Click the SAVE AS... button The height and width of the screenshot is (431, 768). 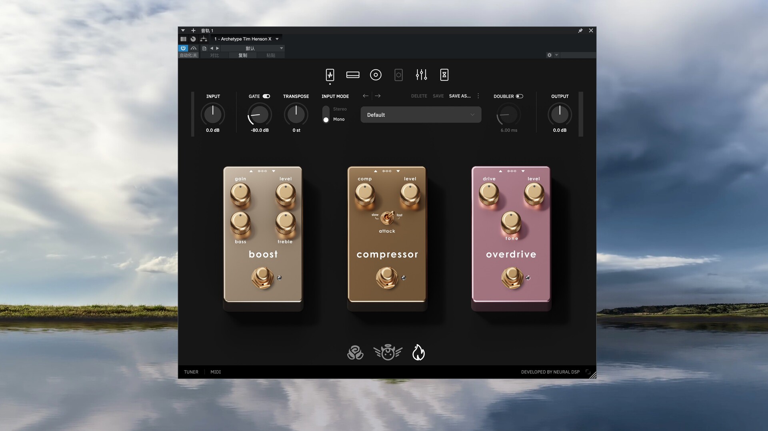(x=460, y=96)
